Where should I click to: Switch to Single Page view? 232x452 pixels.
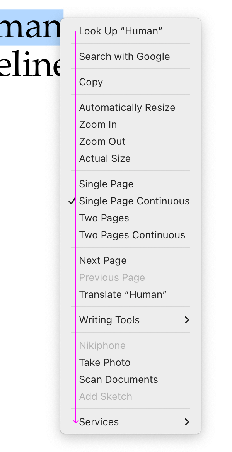coord(106,184)
